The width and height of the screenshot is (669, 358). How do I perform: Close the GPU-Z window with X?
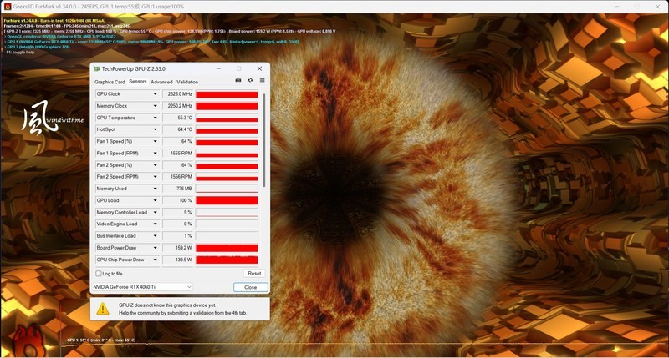click(259, 68)
